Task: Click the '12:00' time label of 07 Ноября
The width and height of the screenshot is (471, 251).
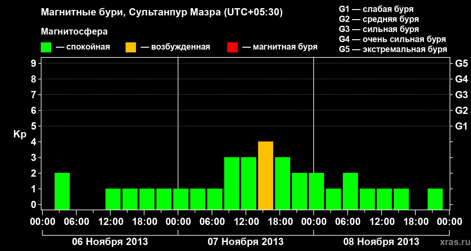Action: (x=246, y=222)
